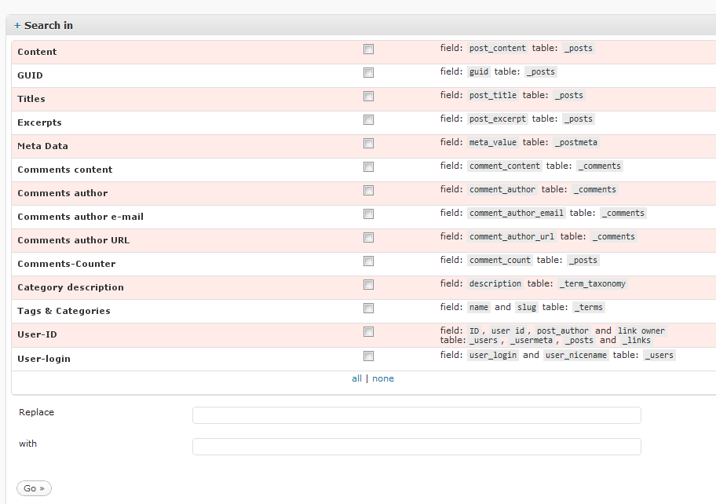Click the 'GUID' row label
716x504 pixels.
tap(30, 75)
